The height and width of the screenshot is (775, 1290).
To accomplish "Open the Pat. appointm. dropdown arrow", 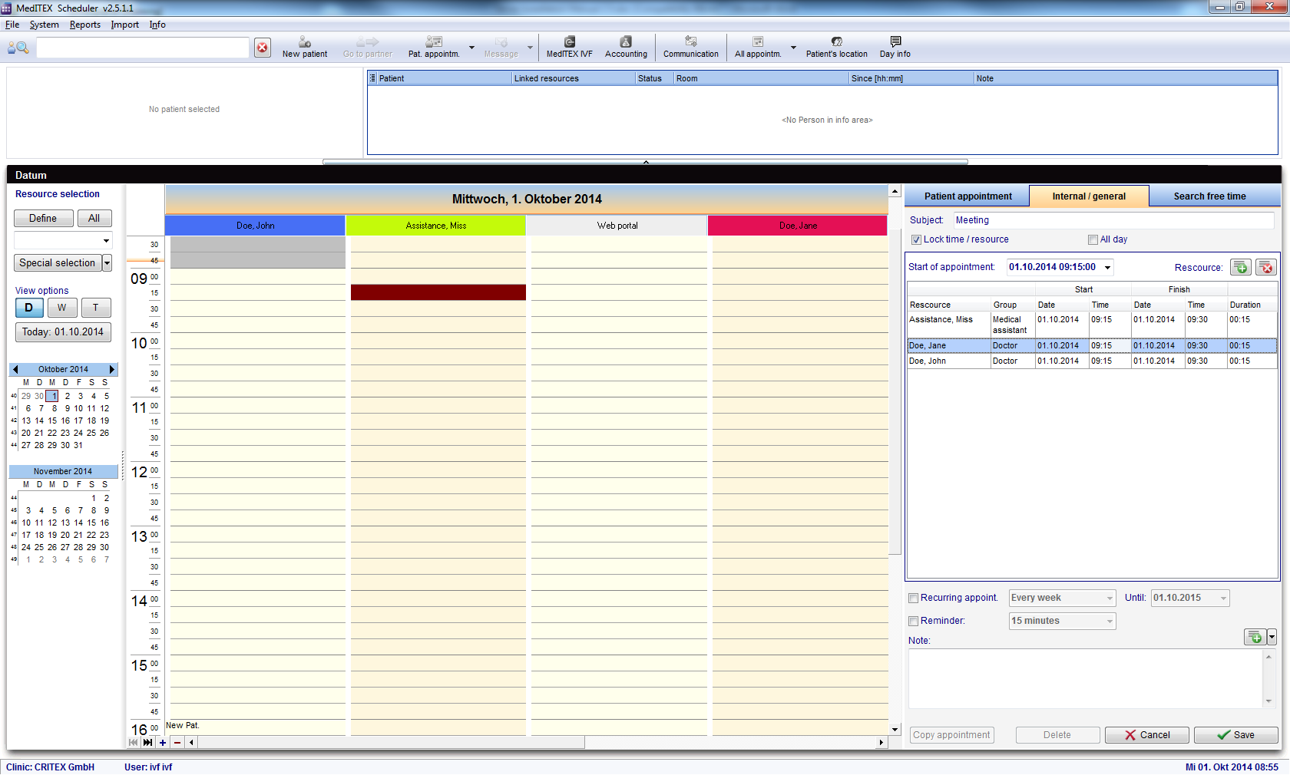I will point(471,48).
